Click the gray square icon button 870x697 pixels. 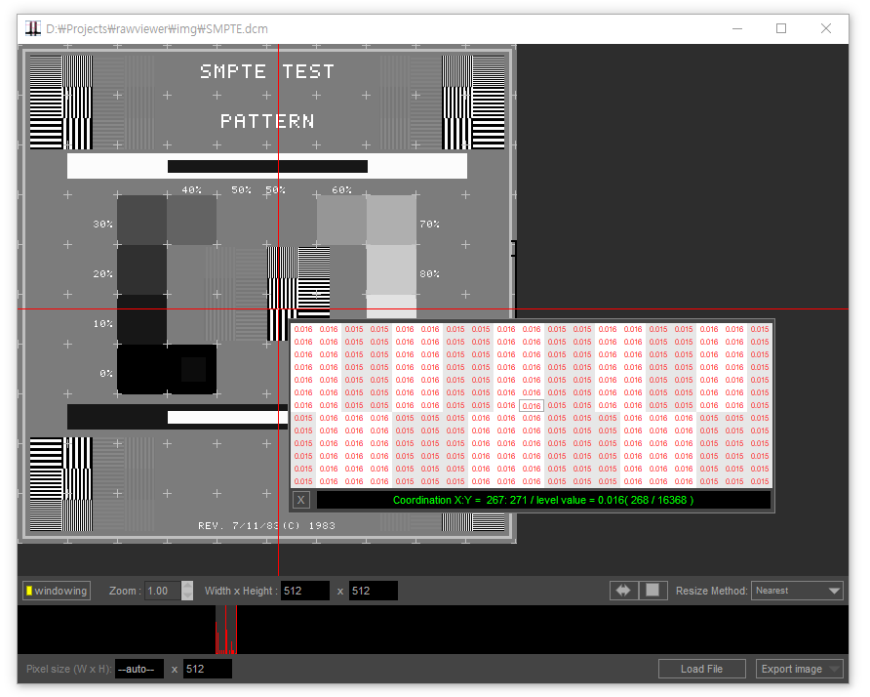(x=652, y=591)
